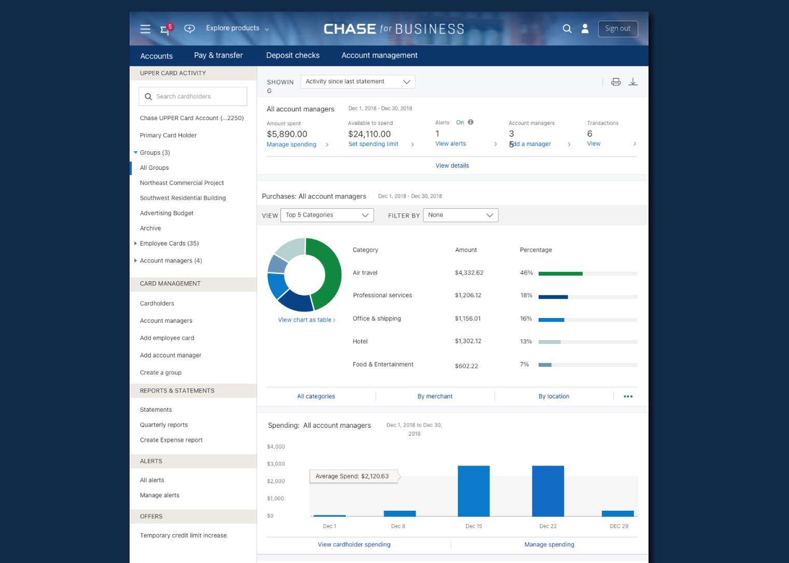This screenshot has height=563, width=789.
Task: Switch to By merchant tab
Action: [435, 396]
